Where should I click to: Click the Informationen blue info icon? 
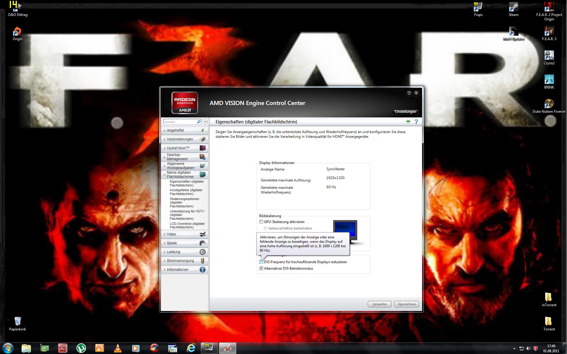(203, 270)
